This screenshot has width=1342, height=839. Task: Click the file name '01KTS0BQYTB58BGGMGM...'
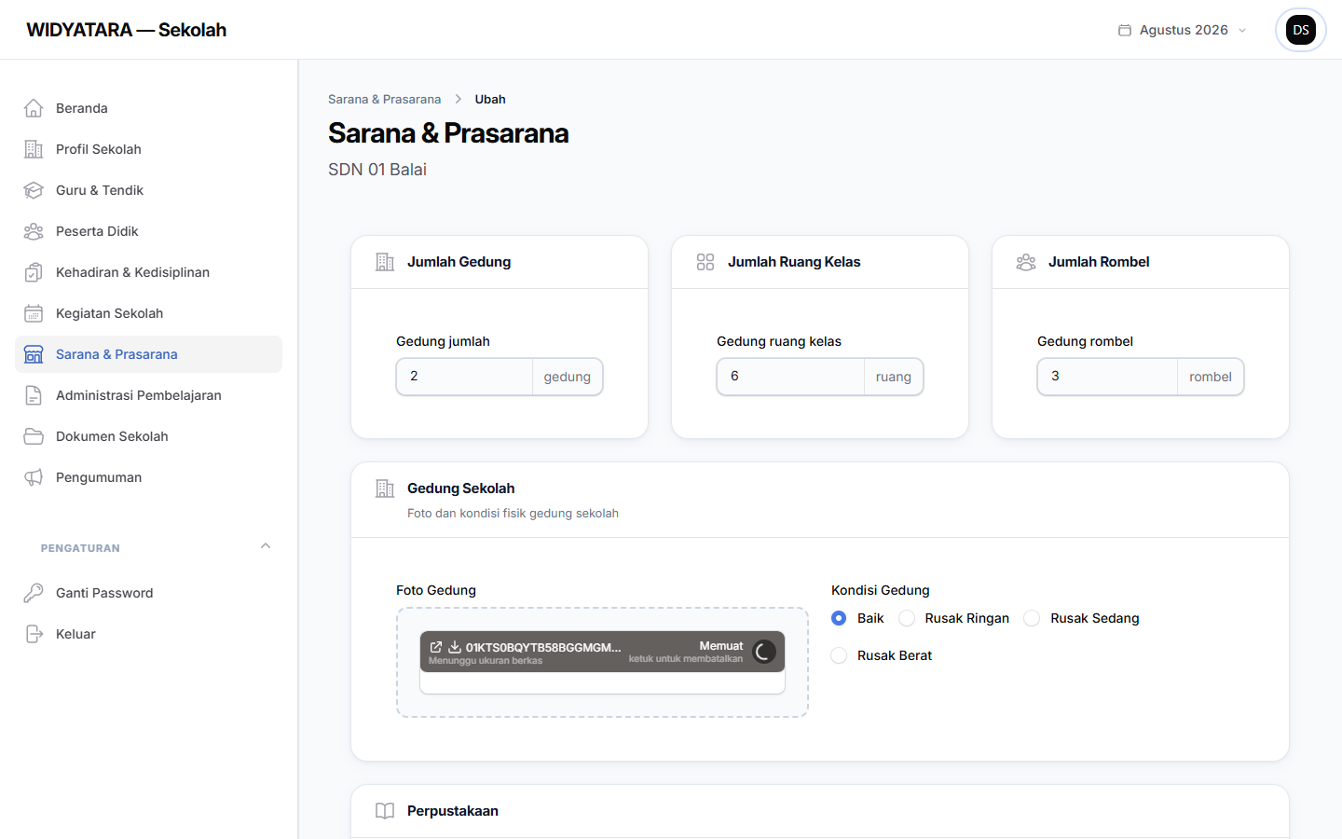pyautogui.click(x=543, y=647)
